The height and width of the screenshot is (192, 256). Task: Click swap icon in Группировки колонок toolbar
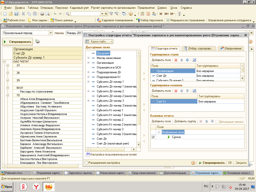tap(194, 91)
